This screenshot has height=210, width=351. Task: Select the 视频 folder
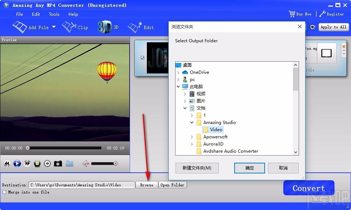(x=201, y=94)
